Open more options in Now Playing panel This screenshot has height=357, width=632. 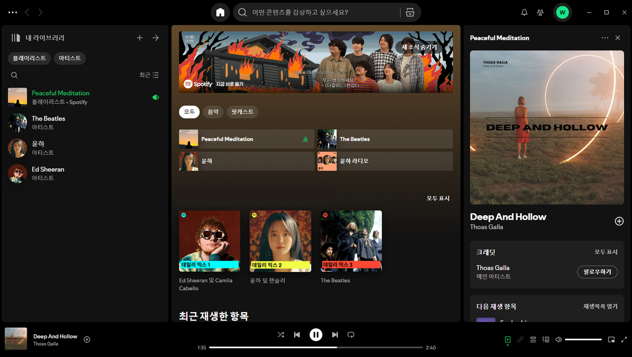click(605, 38)
